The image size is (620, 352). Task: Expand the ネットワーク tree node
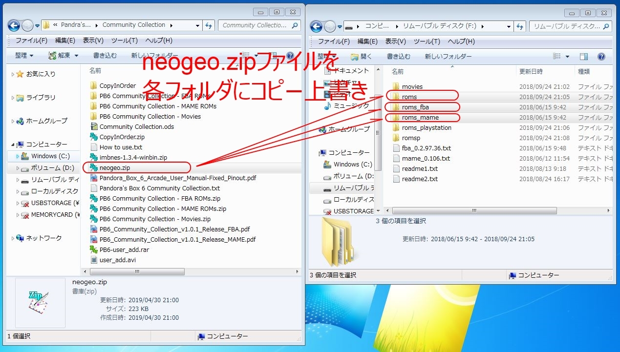[13, 238]
